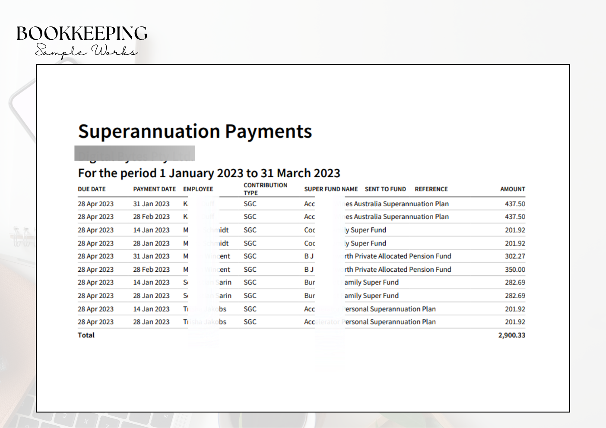Select the "SUPER FUND NAME" column header
The height and width of the screenshot is (428, 606).
(x=331, y=189)
